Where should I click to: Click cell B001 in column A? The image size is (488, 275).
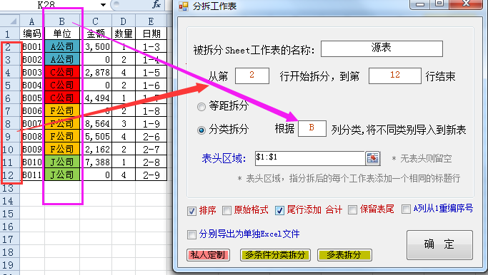coord(32,46)
